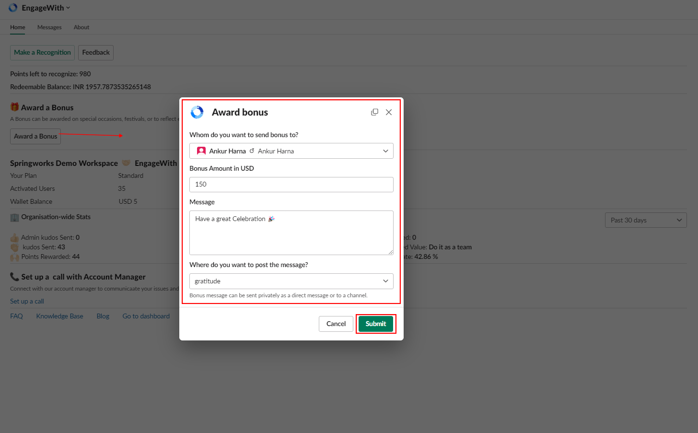The image size is (698, 433).
Task: Click the gift icon beside Award a Bonus
Action: (x=15, y=107)
